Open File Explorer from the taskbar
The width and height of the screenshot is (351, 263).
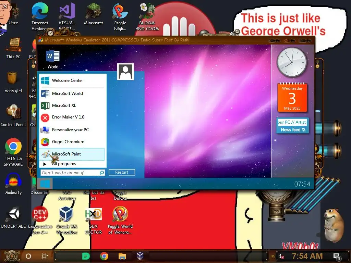122,256
